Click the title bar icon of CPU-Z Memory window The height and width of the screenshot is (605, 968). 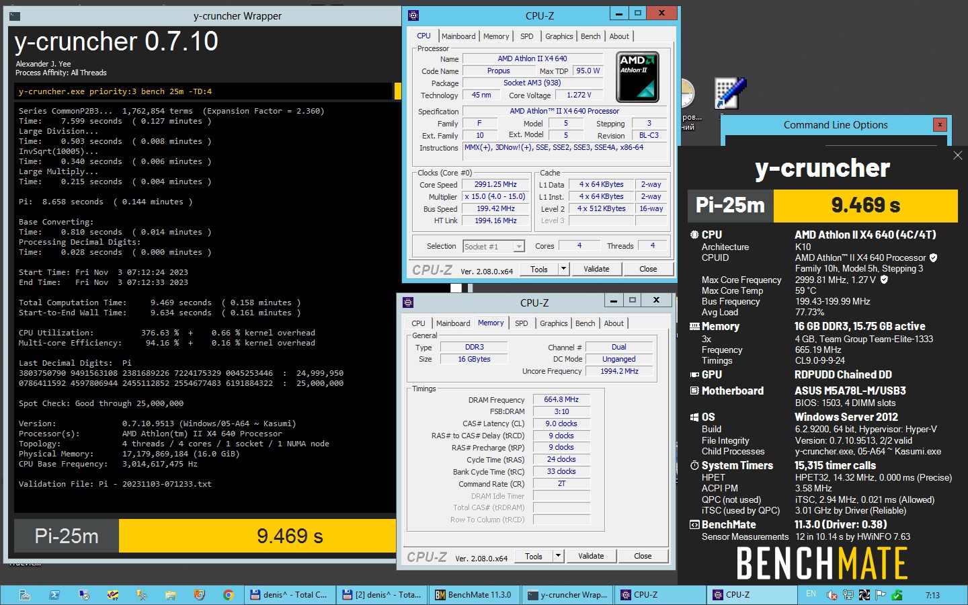(x=408, y=302)
